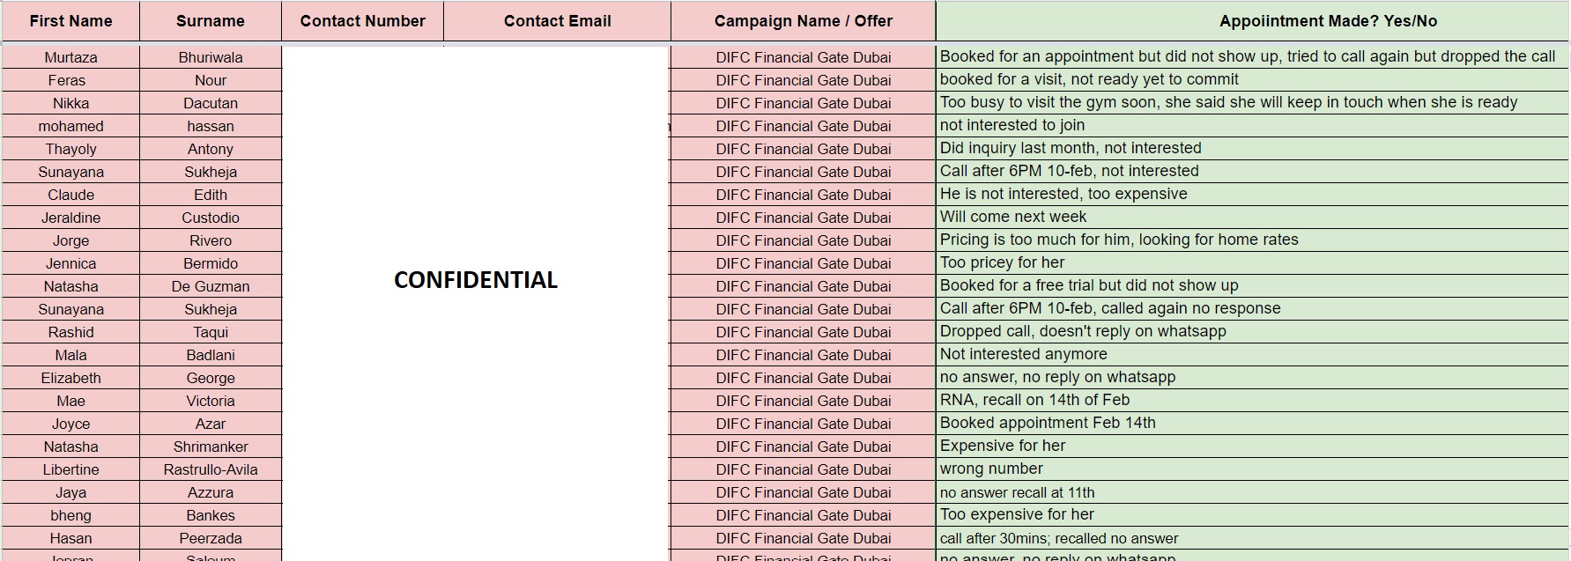Image resolution: width=1571 pixels, height=561 pixels.
Task: Select the 'Expensive for her' note cell
Action: [x=1003, y=447]
